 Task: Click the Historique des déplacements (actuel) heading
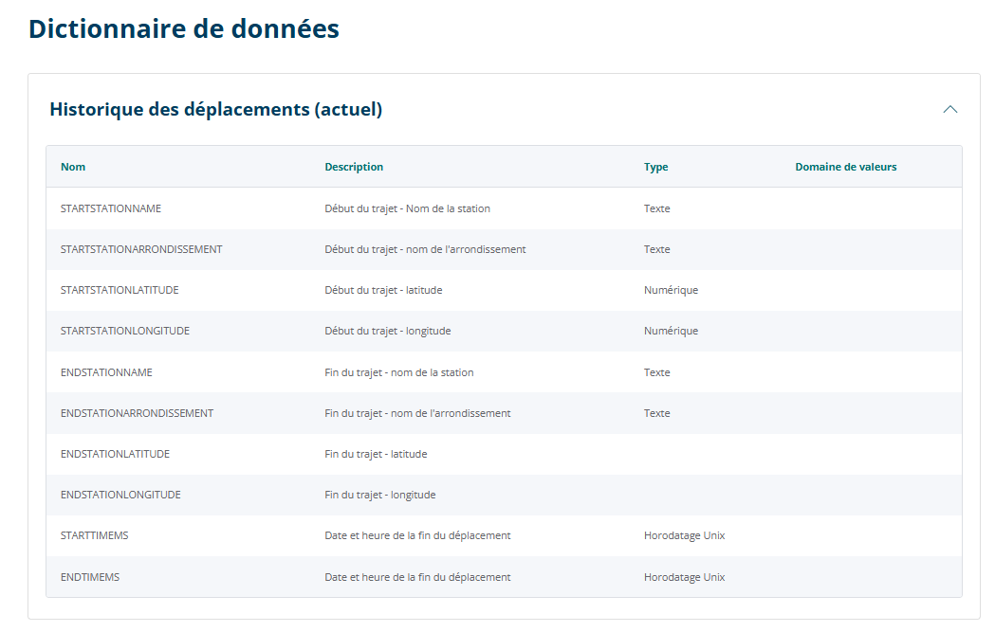215,110
